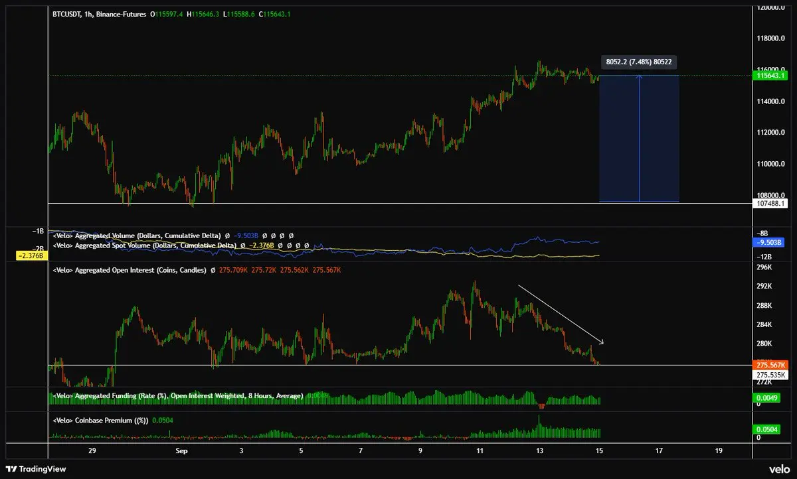Click the 19 date on time axis
This screenshot has width=797, height=479.
(719, 450)
